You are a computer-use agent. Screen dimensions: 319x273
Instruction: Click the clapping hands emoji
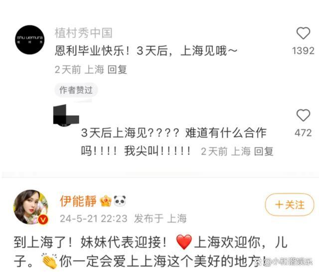point(49,261)
